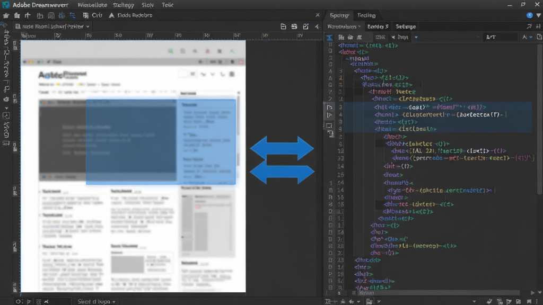Click the Adobe Dreamweaver app logo

click(5, 5)
